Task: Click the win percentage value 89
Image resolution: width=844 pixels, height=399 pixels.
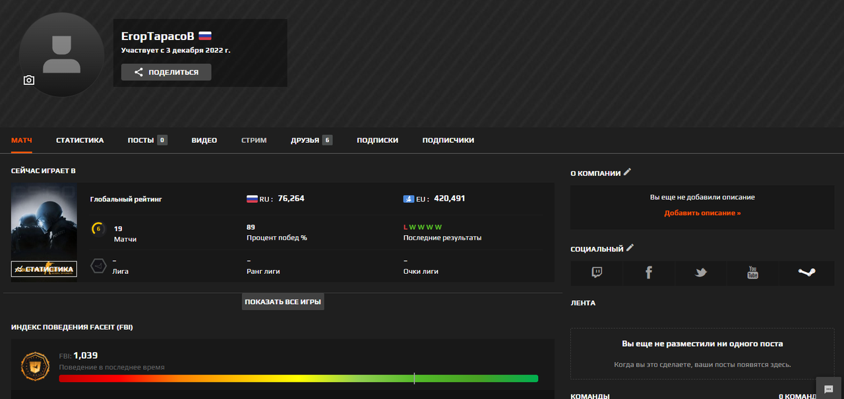Action: coord(251,227)
